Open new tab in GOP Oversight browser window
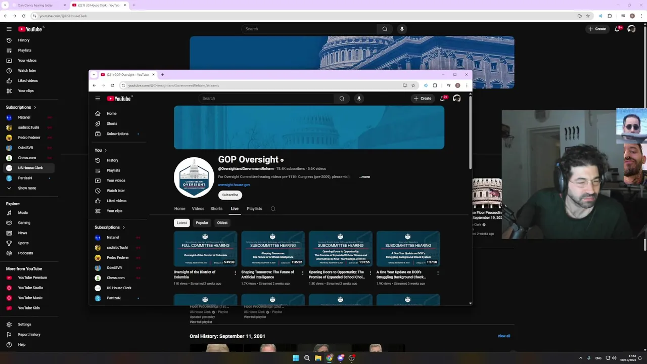 tap(162, 75)
